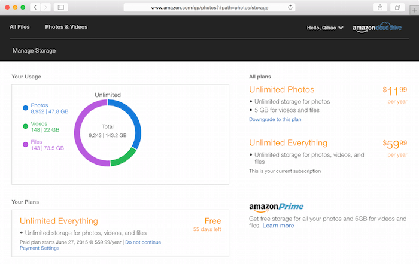
Task: Click Unlimited storage for photos bullet
Action: [x=292, y=101]
